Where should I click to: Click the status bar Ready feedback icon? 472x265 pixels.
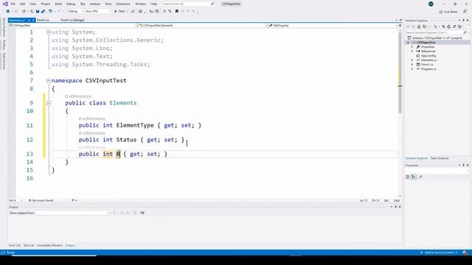tap(3, 252)
